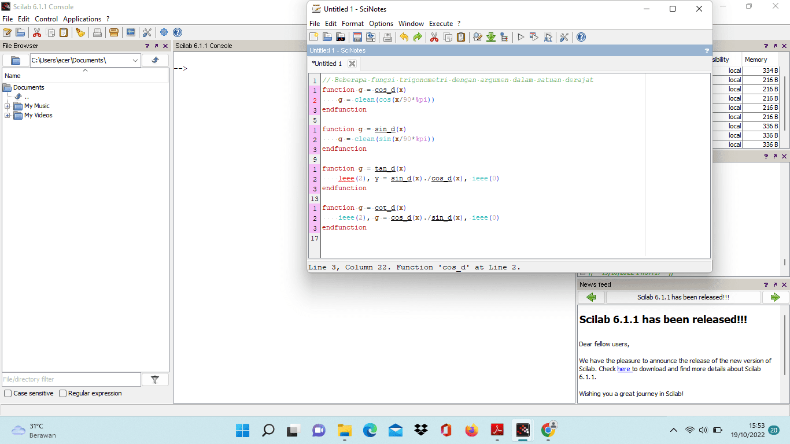Open the SciNotes Execute menu

[x=441, y=24]
